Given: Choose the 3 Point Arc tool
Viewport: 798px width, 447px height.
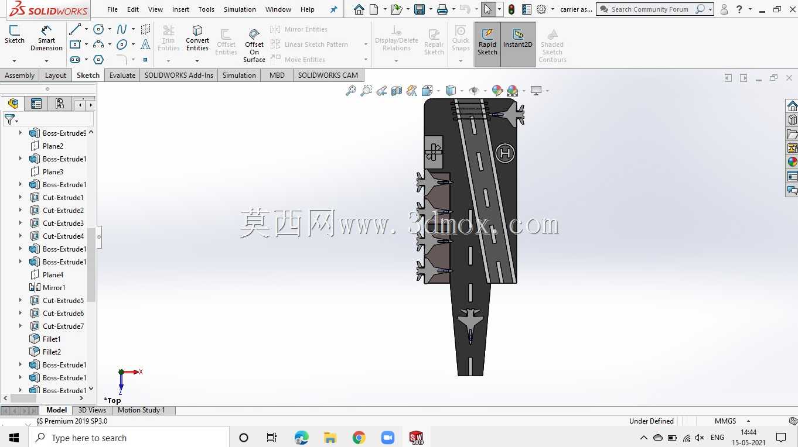Looking at the screenshot, I should [x=98, y=44].
